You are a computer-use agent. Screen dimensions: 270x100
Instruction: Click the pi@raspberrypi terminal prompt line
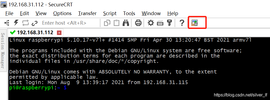pos(38,88)
